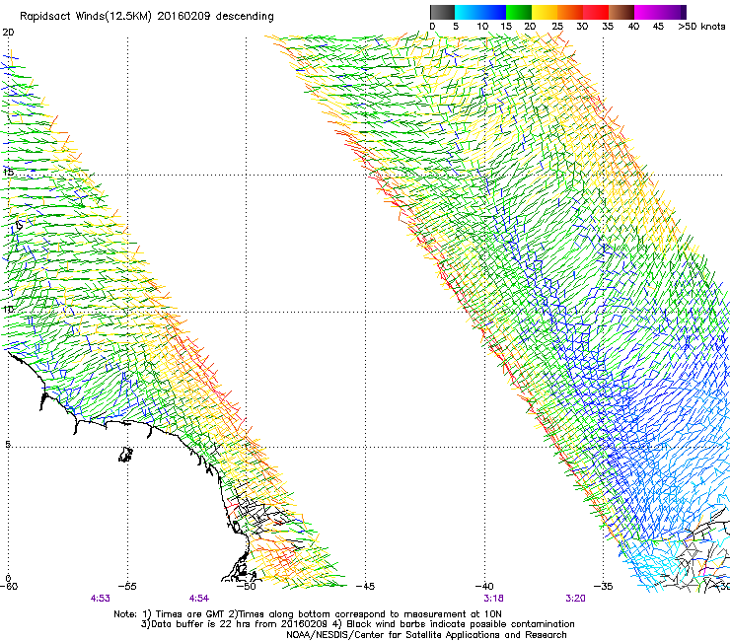Click the "0" legend scale label under gray

point(432,27)
